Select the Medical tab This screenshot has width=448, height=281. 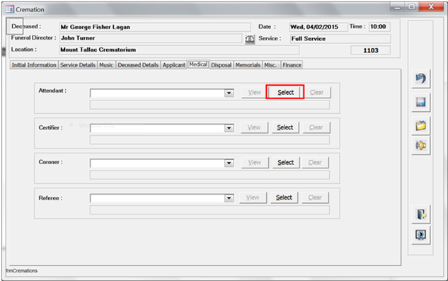click(198, 64)
